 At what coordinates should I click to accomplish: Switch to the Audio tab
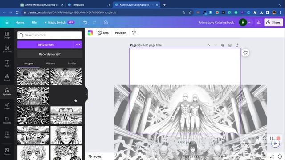coord(72,64)
